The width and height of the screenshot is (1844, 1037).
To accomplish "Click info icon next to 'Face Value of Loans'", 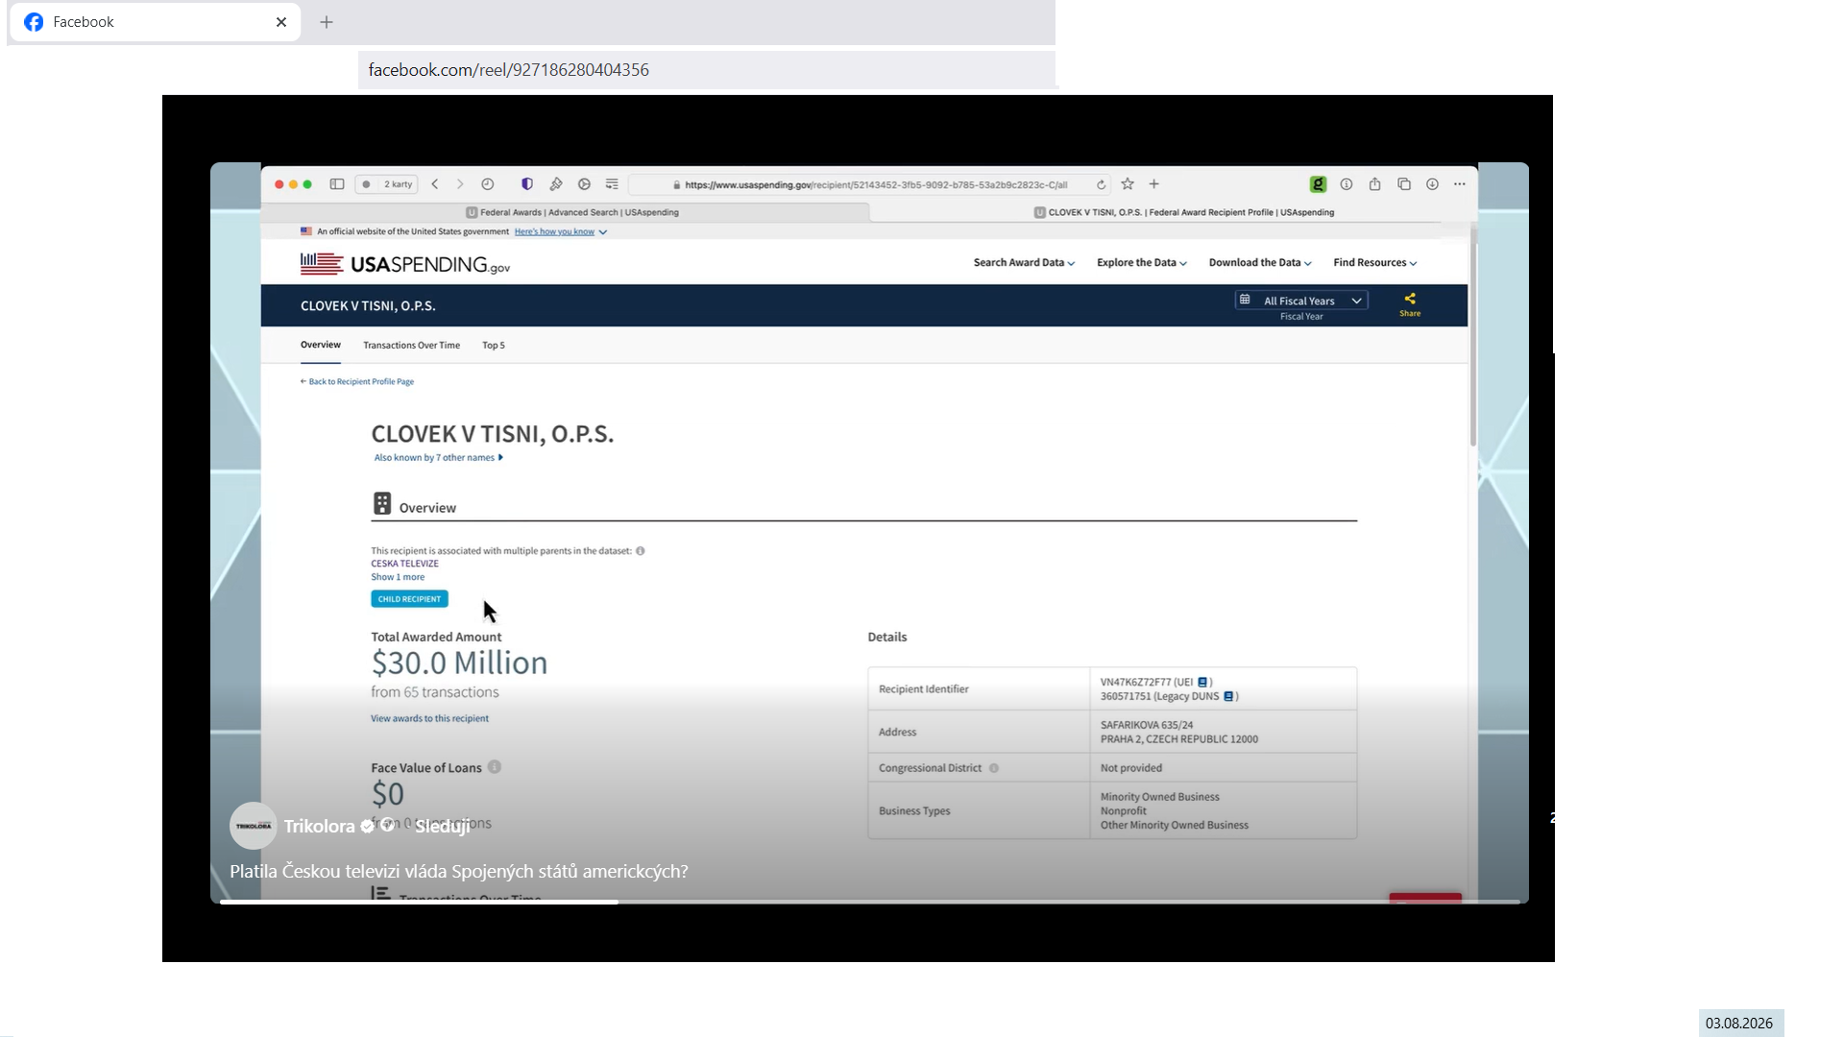I will (x=495, y=767).
